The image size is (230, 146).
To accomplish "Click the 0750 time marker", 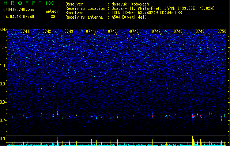I will point(222,31).
